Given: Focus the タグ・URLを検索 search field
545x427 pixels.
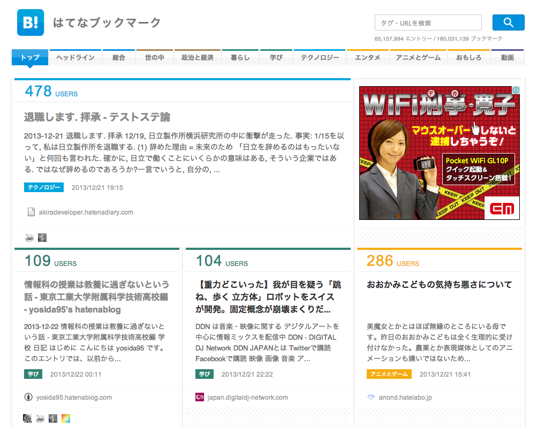Looking at the screenshot, I should pyautogui.click(x=428, y=23).
